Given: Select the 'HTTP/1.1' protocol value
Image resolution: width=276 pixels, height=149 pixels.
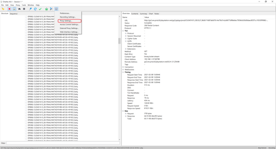Looking at the screenshot, I should pos(147,28).
